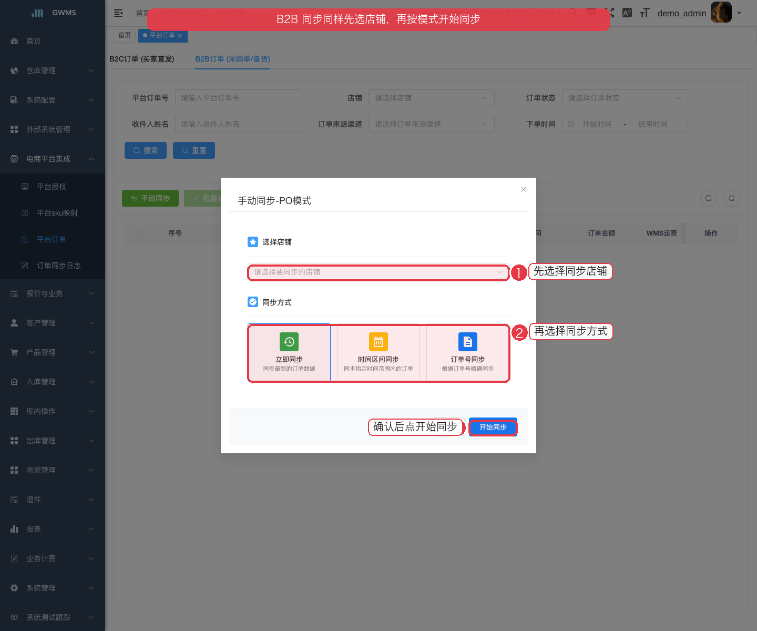Expand 报价与业务 sidebar menu
757x631 pixels.
click(53, 293)
